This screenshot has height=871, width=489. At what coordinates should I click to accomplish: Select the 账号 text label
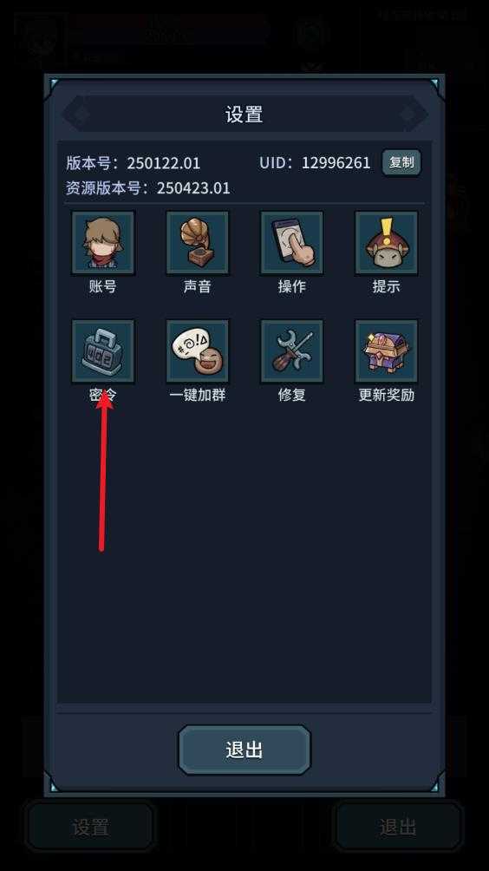tap(102, 286)
